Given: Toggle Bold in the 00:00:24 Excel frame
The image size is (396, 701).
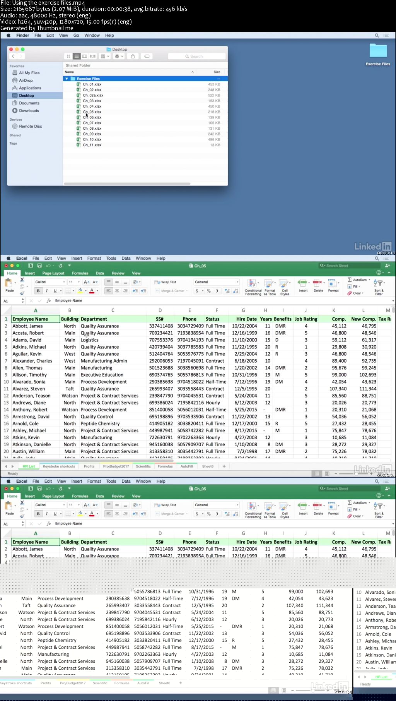Looking at the screenshot, I should pos(38,291).
